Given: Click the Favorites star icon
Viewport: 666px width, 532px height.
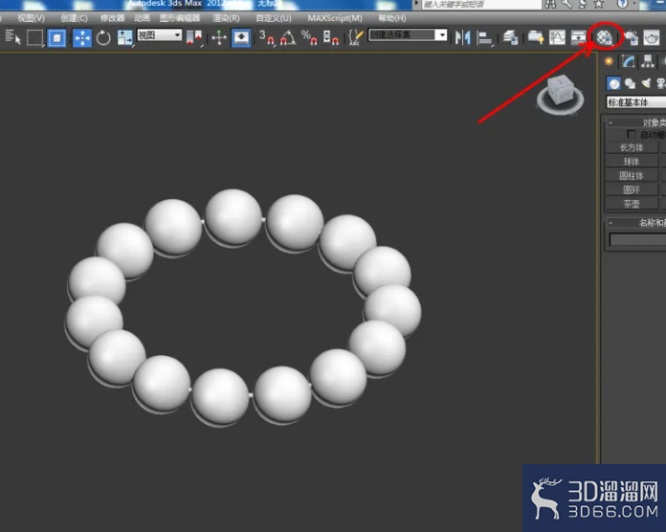Looking at the screenshot, I should point(598,4).
